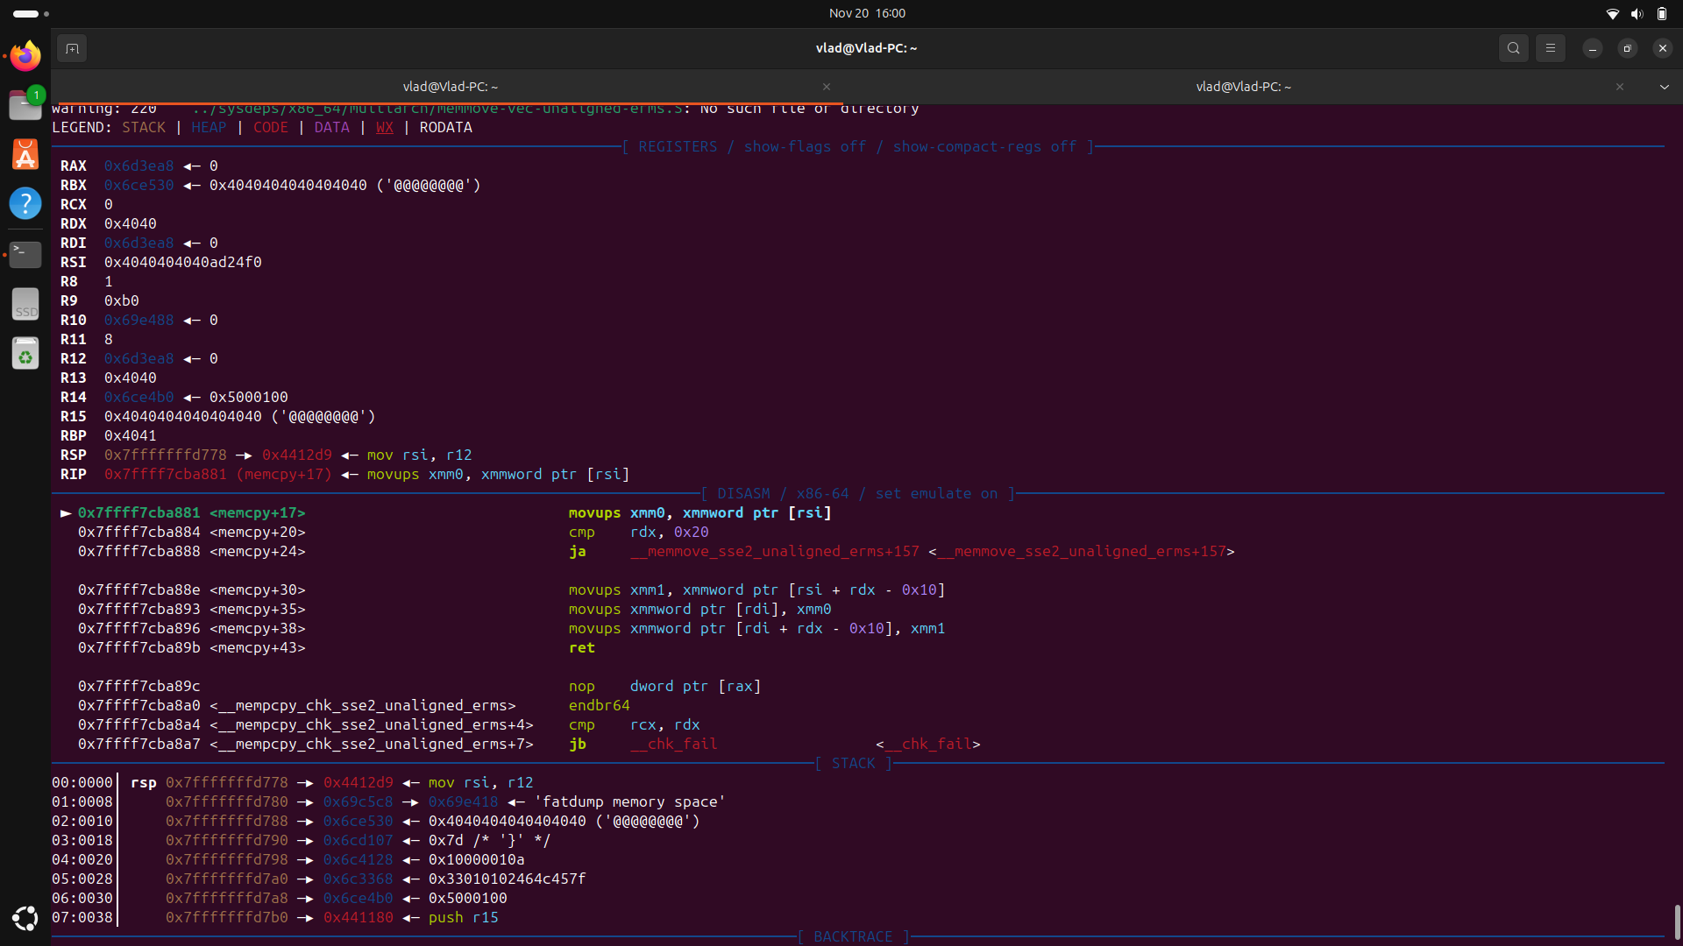Click the RBP value 0x4041
1683x946 pixels.
click(130, 435)
